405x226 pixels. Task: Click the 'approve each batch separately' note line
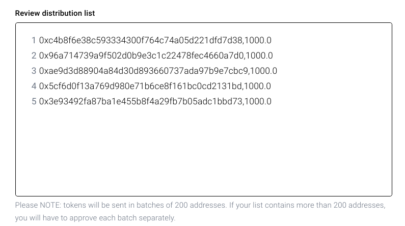(x=95, y=218)
